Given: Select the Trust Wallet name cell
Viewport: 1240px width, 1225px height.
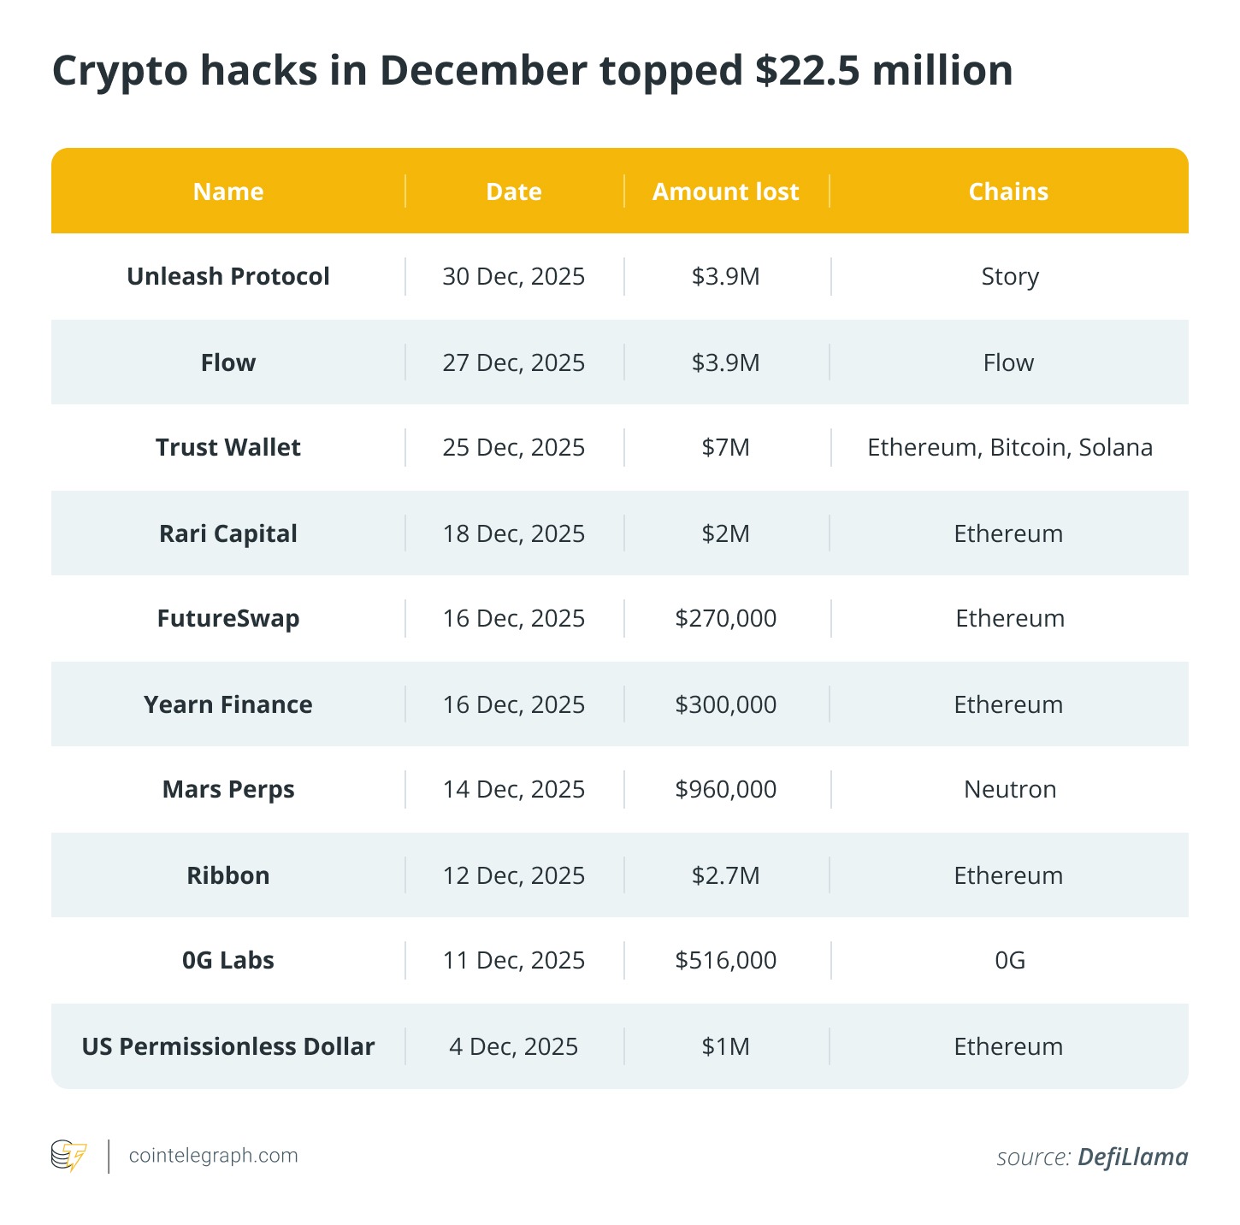Looking at the screenshot, I should (x=228, y=448).
